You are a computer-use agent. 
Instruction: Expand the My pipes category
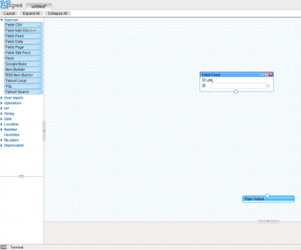(x=2, y=140)
